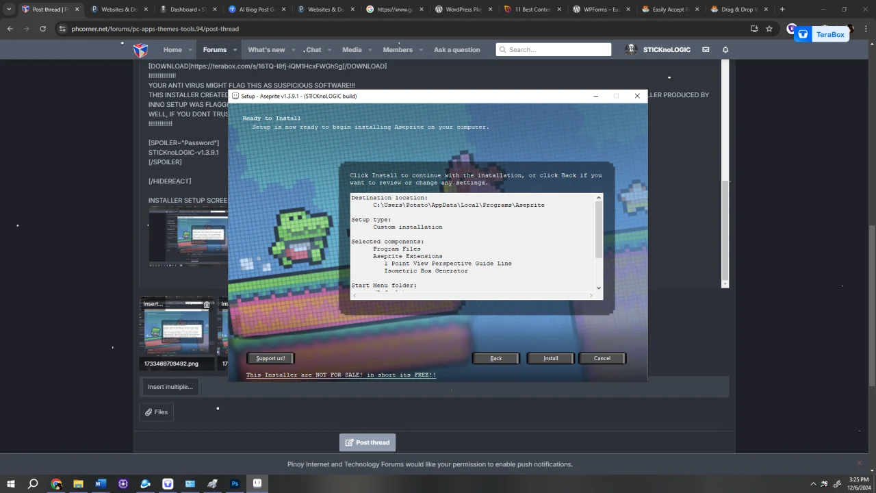Open the inbox envelope icon
The width and height of the screenshot is (876, 493).
[706, 49]
